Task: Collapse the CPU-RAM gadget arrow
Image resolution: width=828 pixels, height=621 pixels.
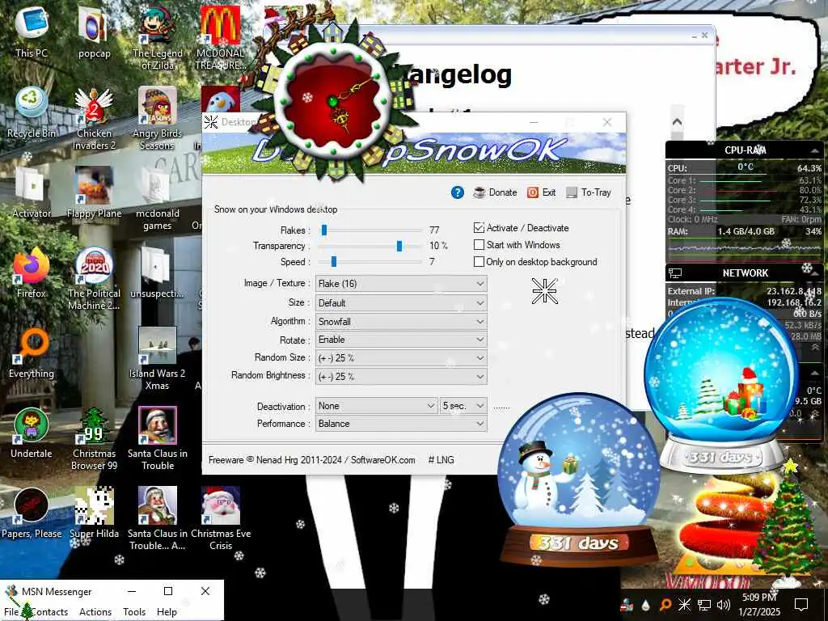Action: (x=814, y=150)
